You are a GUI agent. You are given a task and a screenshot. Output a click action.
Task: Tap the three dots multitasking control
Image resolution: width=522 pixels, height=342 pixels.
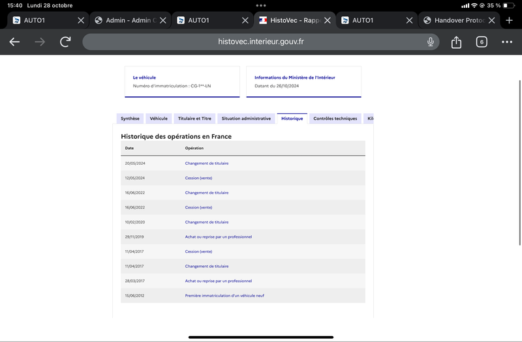(260, 5)
